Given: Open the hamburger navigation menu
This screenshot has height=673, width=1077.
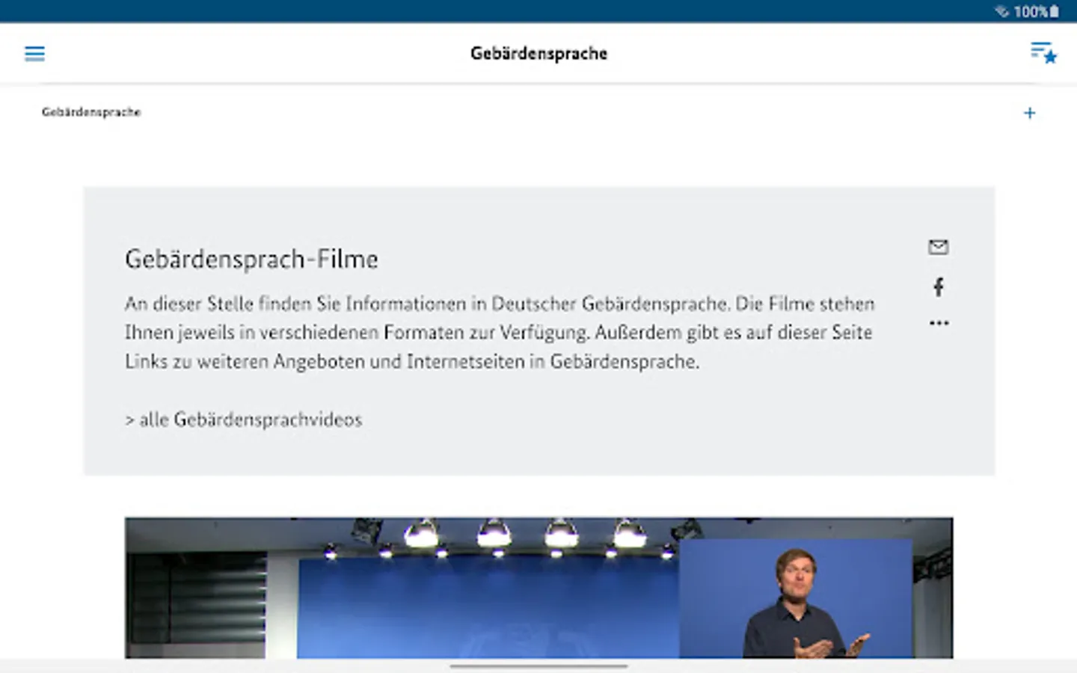Looking at the screenshot, I should 34,53.
